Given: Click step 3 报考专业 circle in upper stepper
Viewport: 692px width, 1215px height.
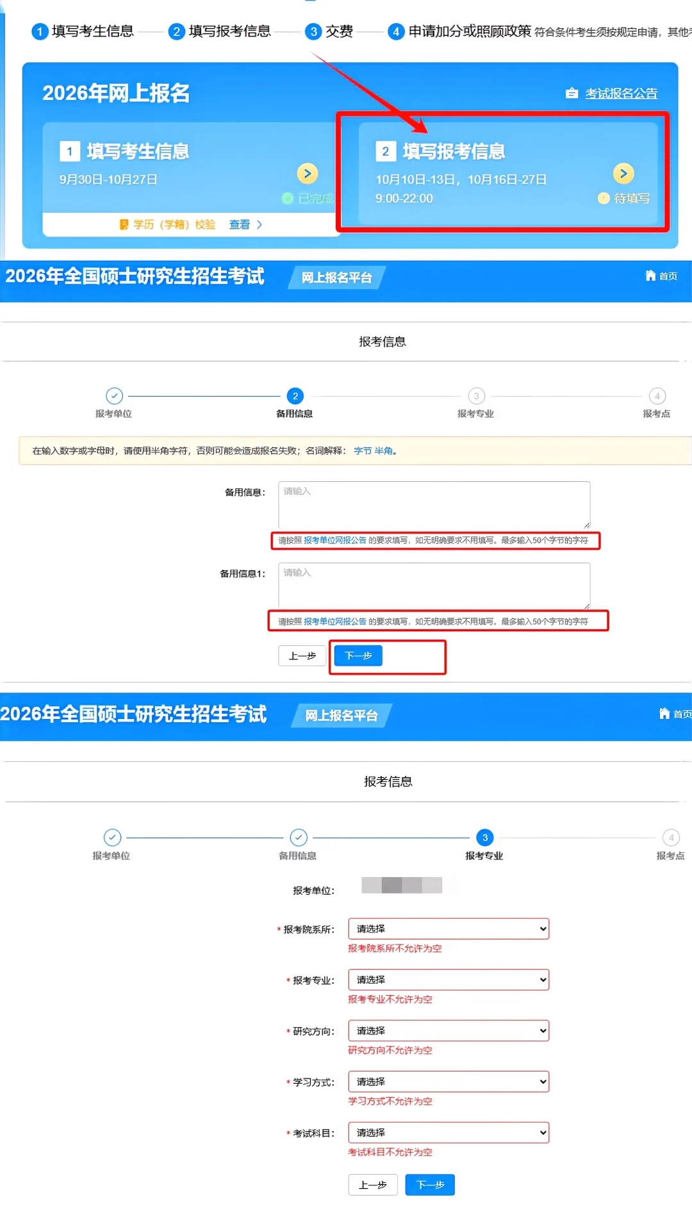Looking at the screenshot, I should (x=476, y=396).
